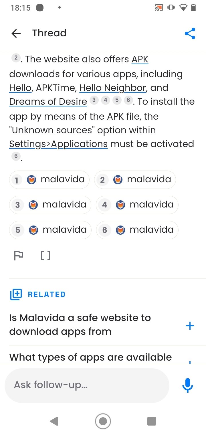Open the 'Dreams of Desire' link
Image resolution: width=206 pixels, height=435 pixels.
click(48, 102)
